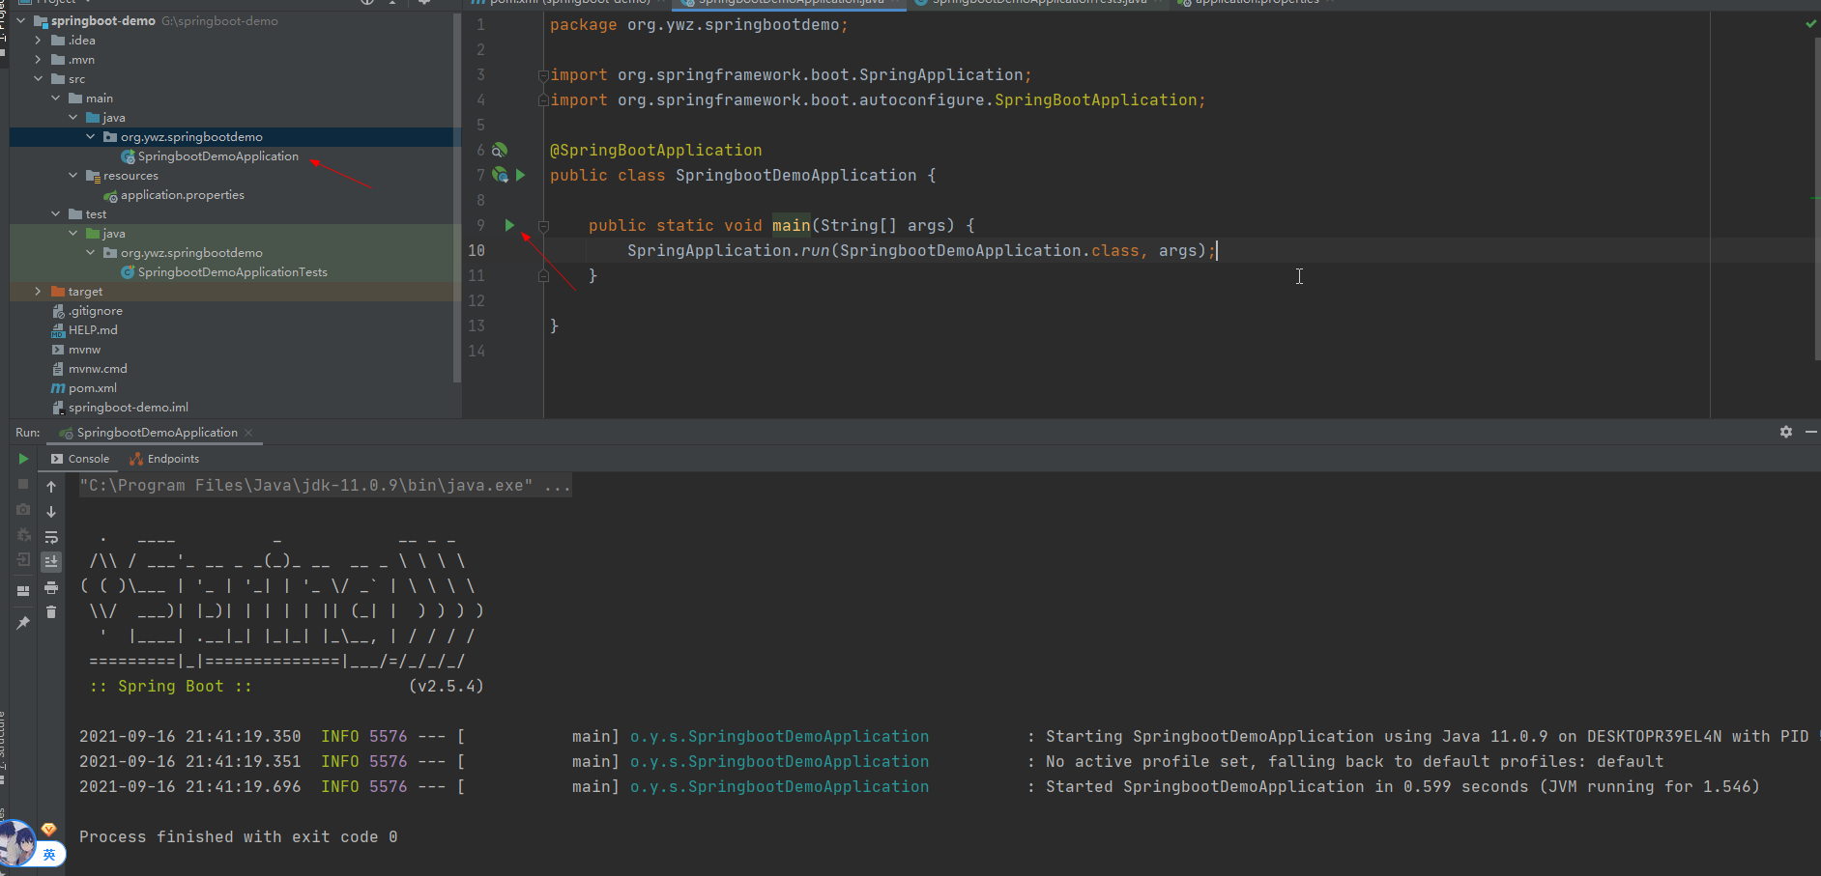Click 'SpringApplication.run' code on line 10
The height and width of the screenshot is (876, 1821).
pyautogui.click(x=728, y=250)
